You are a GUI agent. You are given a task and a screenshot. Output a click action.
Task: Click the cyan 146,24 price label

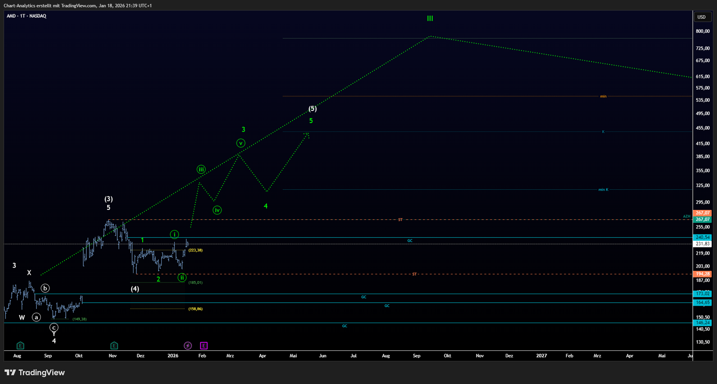[x=702, y=323]
